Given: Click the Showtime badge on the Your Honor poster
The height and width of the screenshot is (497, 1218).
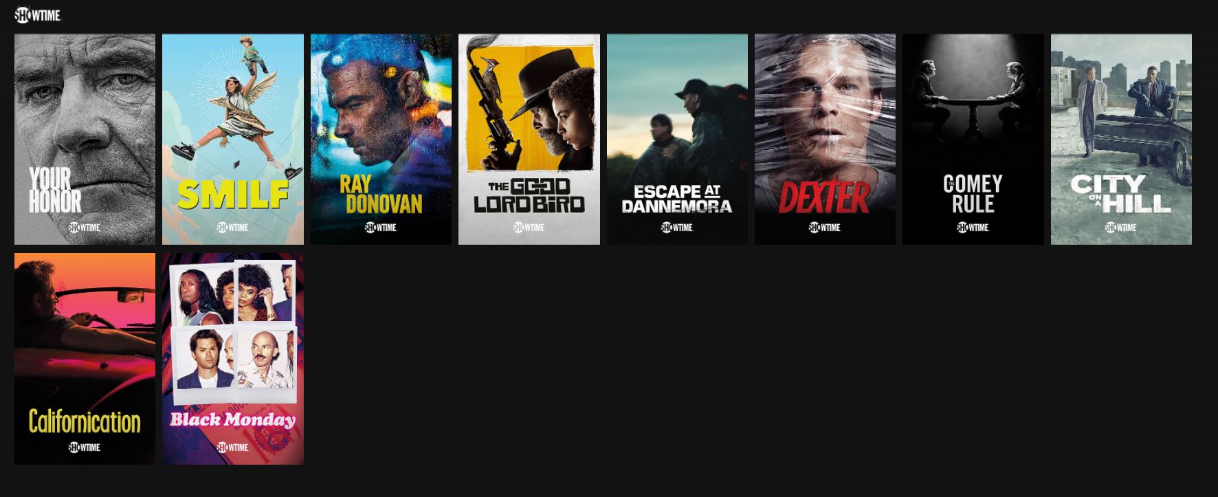Looking at the screenshot, I should 85,228.
